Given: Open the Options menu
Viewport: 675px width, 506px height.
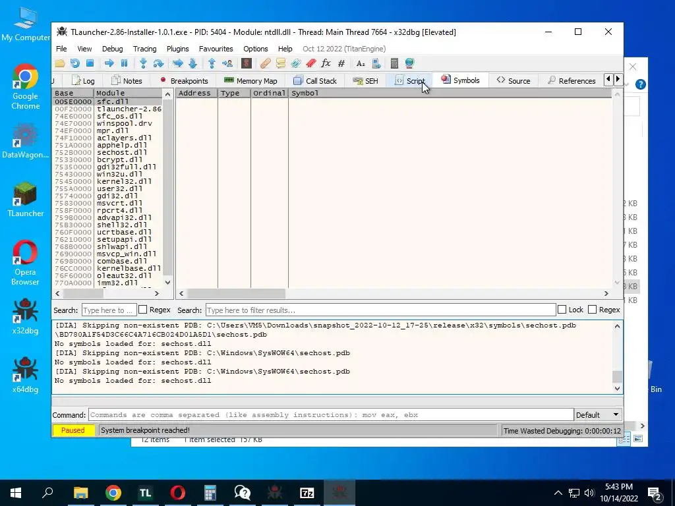Looking at the screenshot, I should coord(256,49).
